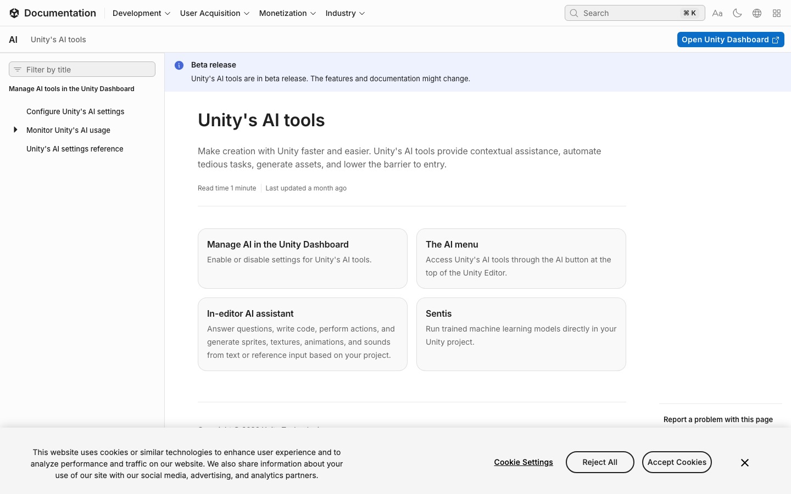
Task: Click the filter icon in sidebar
Action: point(18,70)
